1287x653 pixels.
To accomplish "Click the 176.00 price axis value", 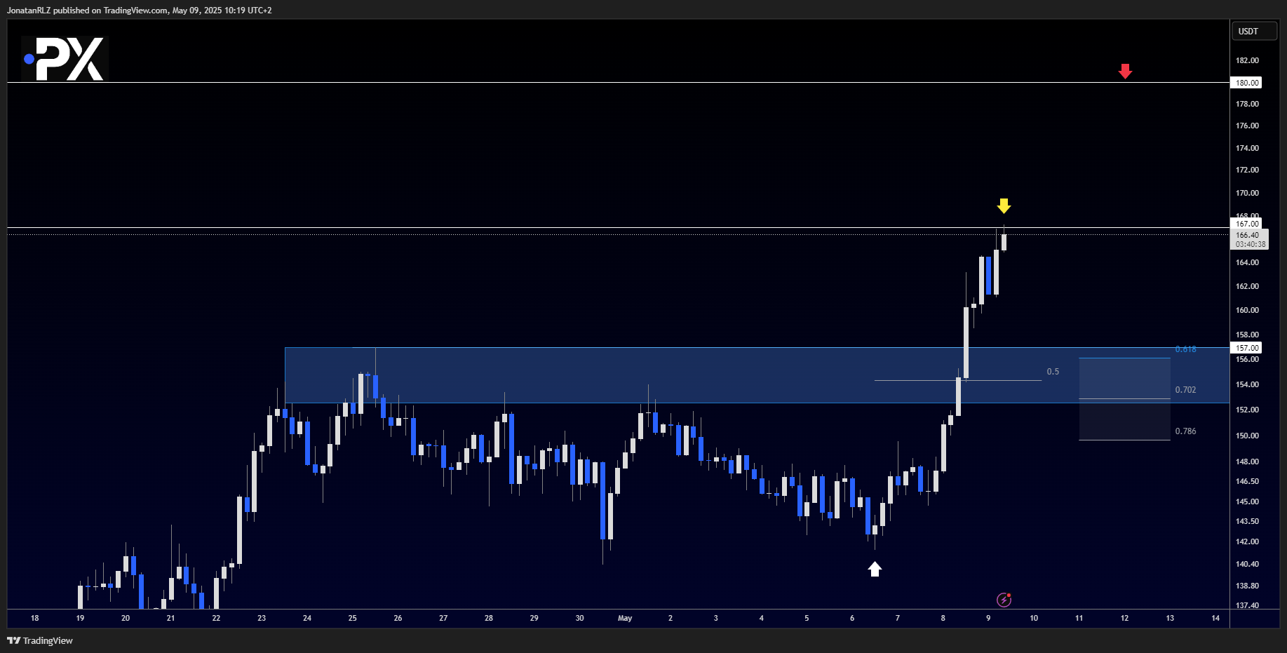I will tap(1247, 126).
